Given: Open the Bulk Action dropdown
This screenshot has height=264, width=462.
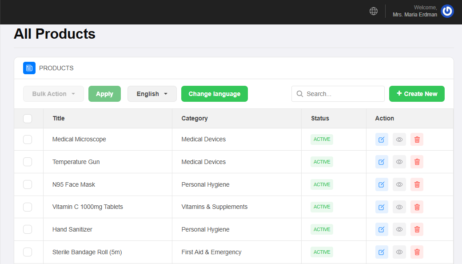Looking at the screenshot, I should (53, 94).
